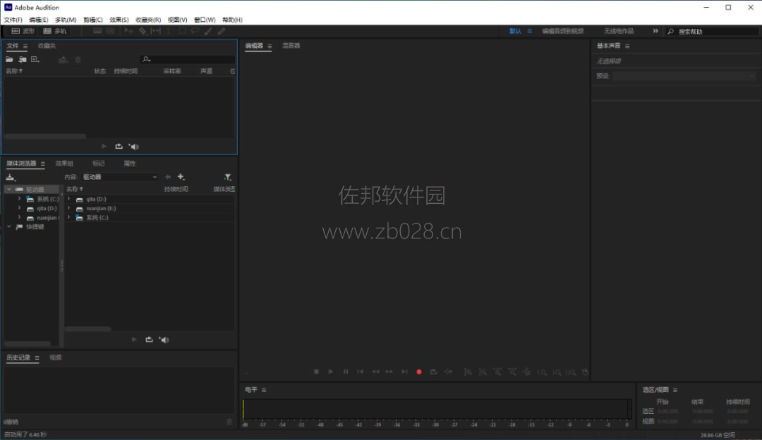Click the Import File icon in Files panel
Screen dimensions: 762x440
(x=23, y=59)
